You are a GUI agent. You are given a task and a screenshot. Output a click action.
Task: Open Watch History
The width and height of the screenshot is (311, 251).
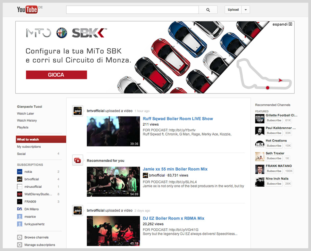(x=27, y=121)
